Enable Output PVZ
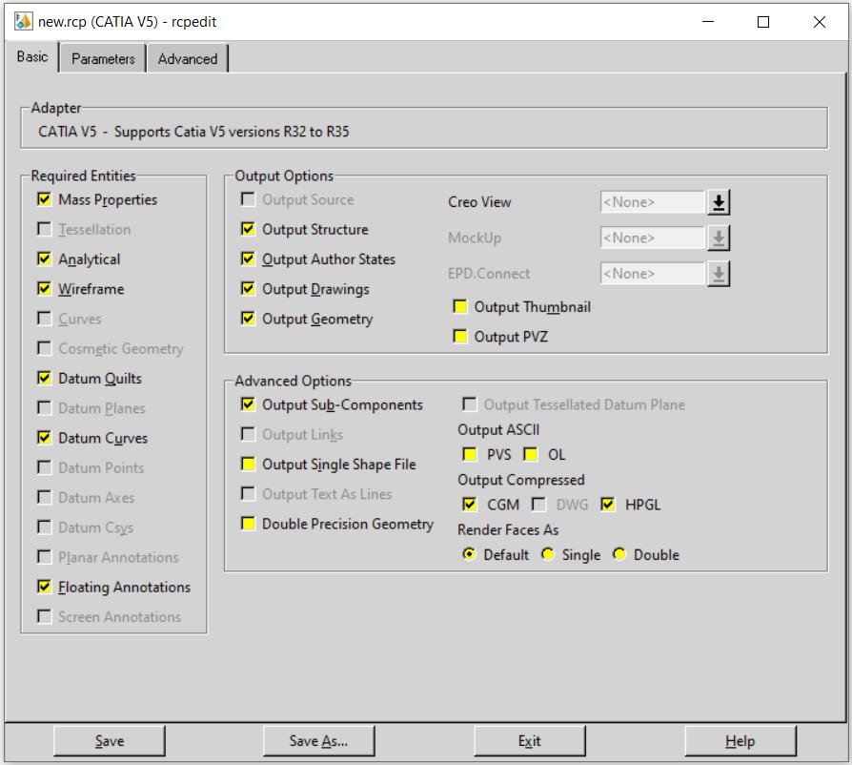 459,337
